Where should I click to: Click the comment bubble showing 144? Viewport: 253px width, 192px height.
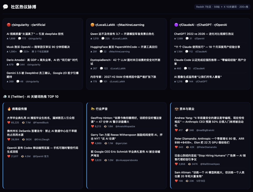point(187,81)
